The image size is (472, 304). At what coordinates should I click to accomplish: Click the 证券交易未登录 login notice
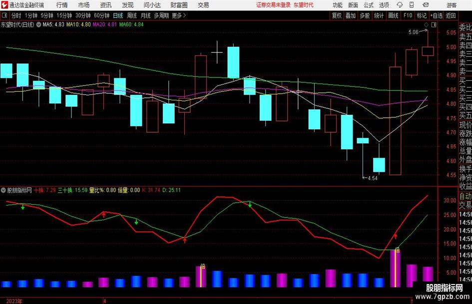click(273, 5)
